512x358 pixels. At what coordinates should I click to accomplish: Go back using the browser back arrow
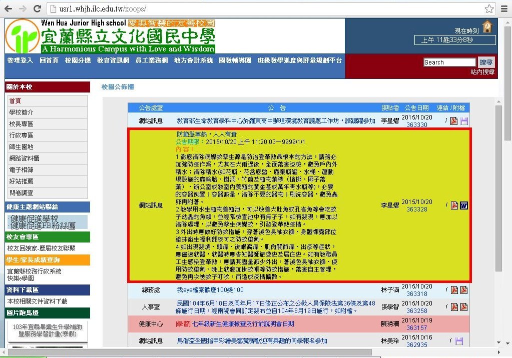point(9,9)
